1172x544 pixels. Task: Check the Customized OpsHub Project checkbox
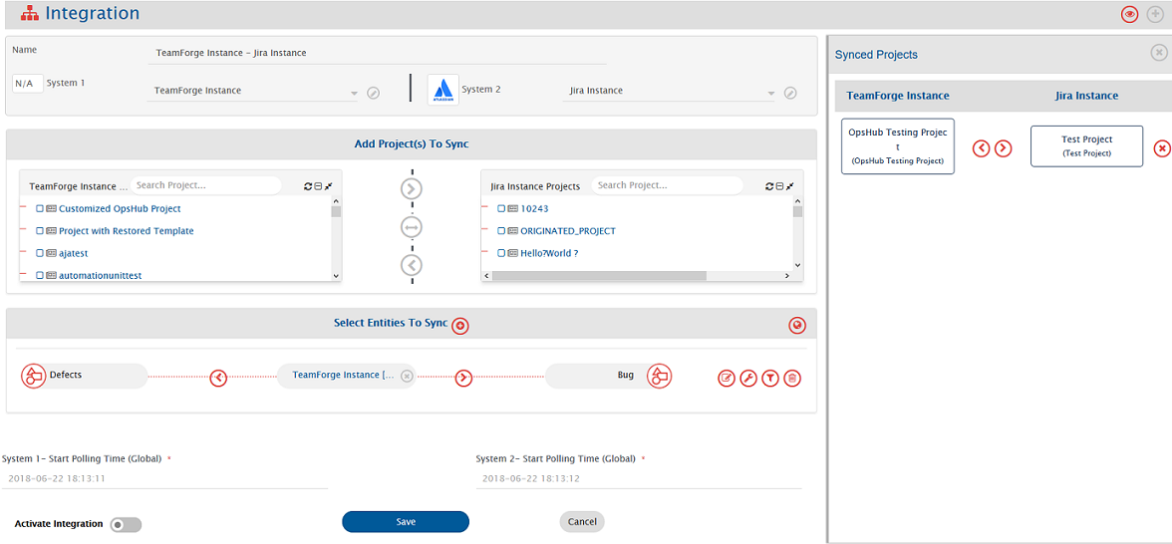point(40,209)
